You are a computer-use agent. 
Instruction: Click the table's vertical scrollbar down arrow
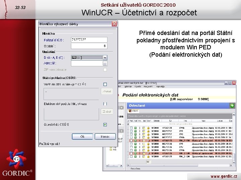234,162
